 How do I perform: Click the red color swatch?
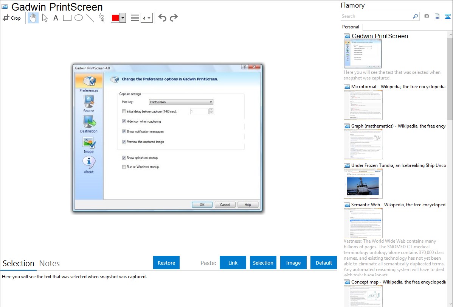point(115,18)
